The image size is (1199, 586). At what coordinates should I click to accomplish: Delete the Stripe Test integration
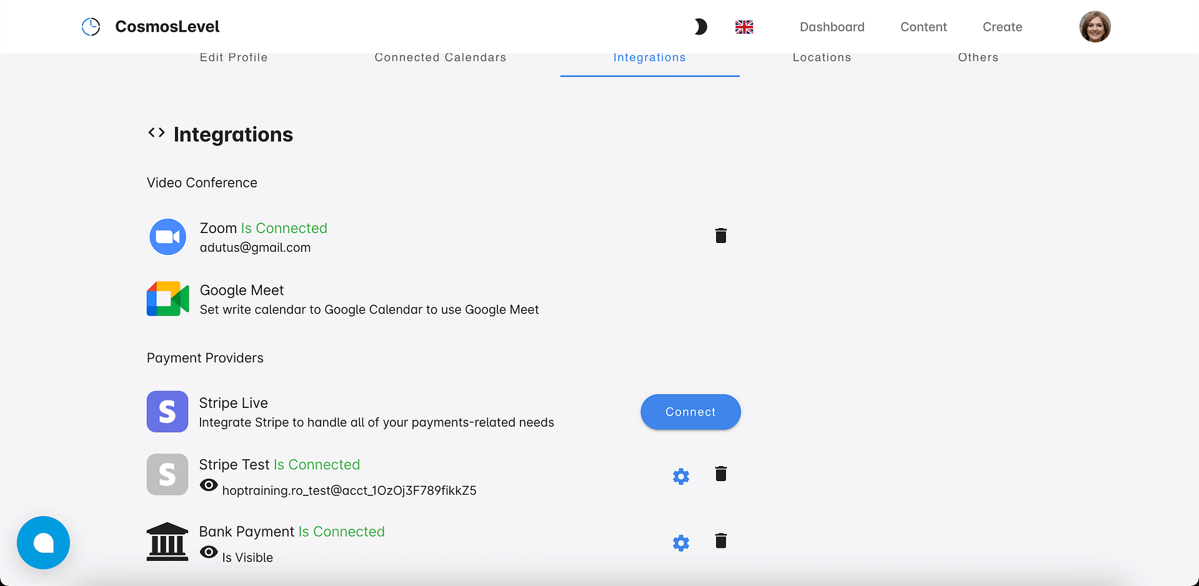pyautogui.click(x=720, y=474)
